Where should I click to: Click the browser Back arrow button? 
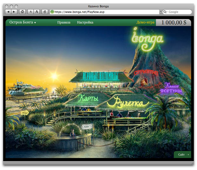pyautogui.click(x=9, y=12)
